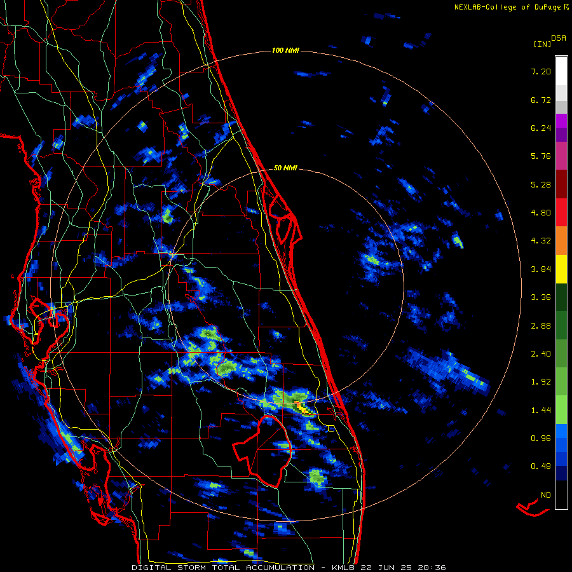Select the 5.28 legend value

point(541,184)
